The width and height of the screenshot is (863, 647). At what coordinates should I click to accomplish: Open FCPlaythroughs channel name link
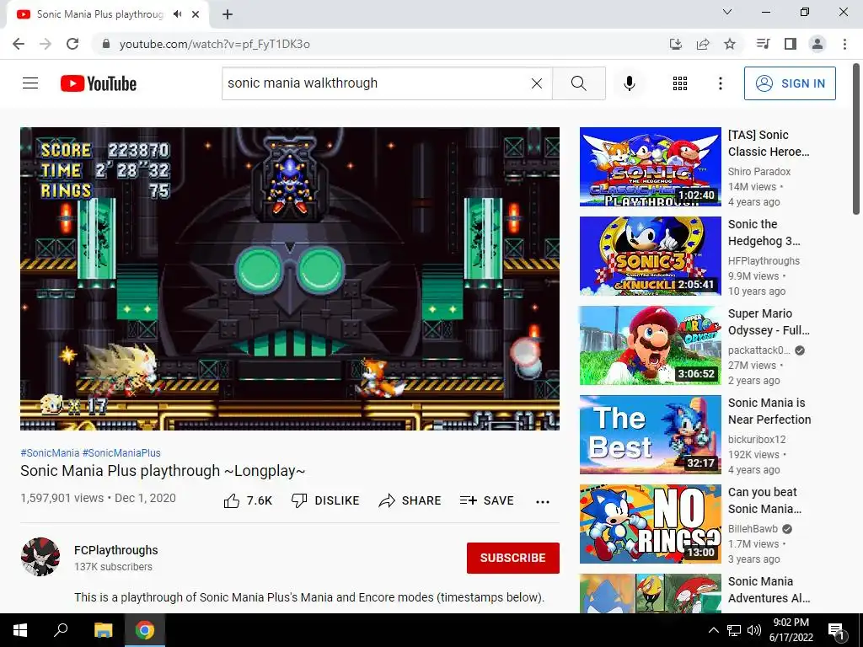pyautogui.click(x=116, y=550)
